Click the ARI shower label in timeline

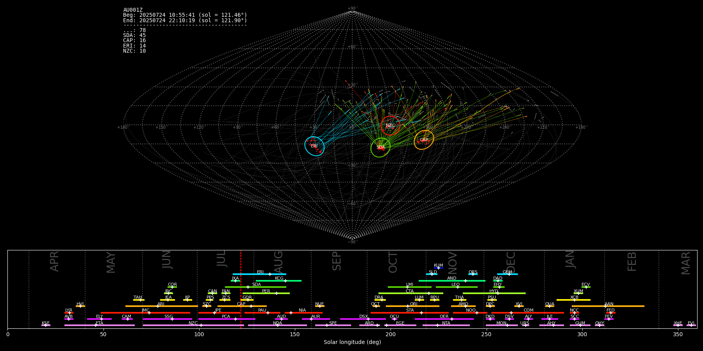pyautogui.click(x=161, y=304)
